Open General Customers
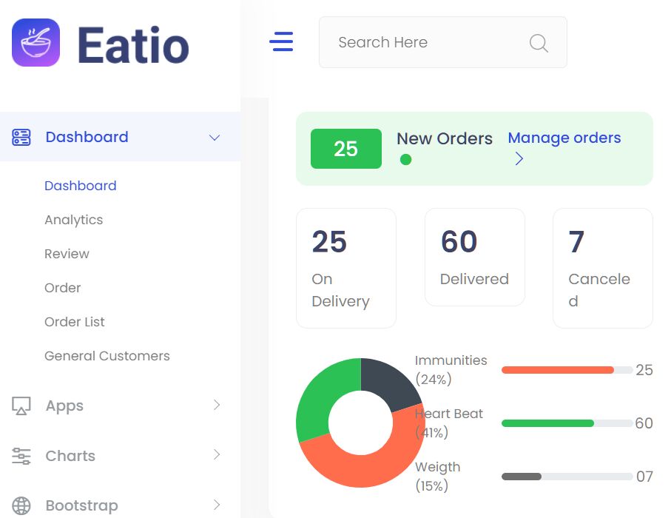Viewport: 671px width, 518px height. [x=107, y=356]
